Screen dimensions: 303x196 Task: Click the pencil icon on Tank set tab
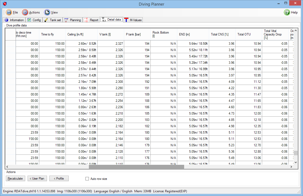tap(46, 20)
